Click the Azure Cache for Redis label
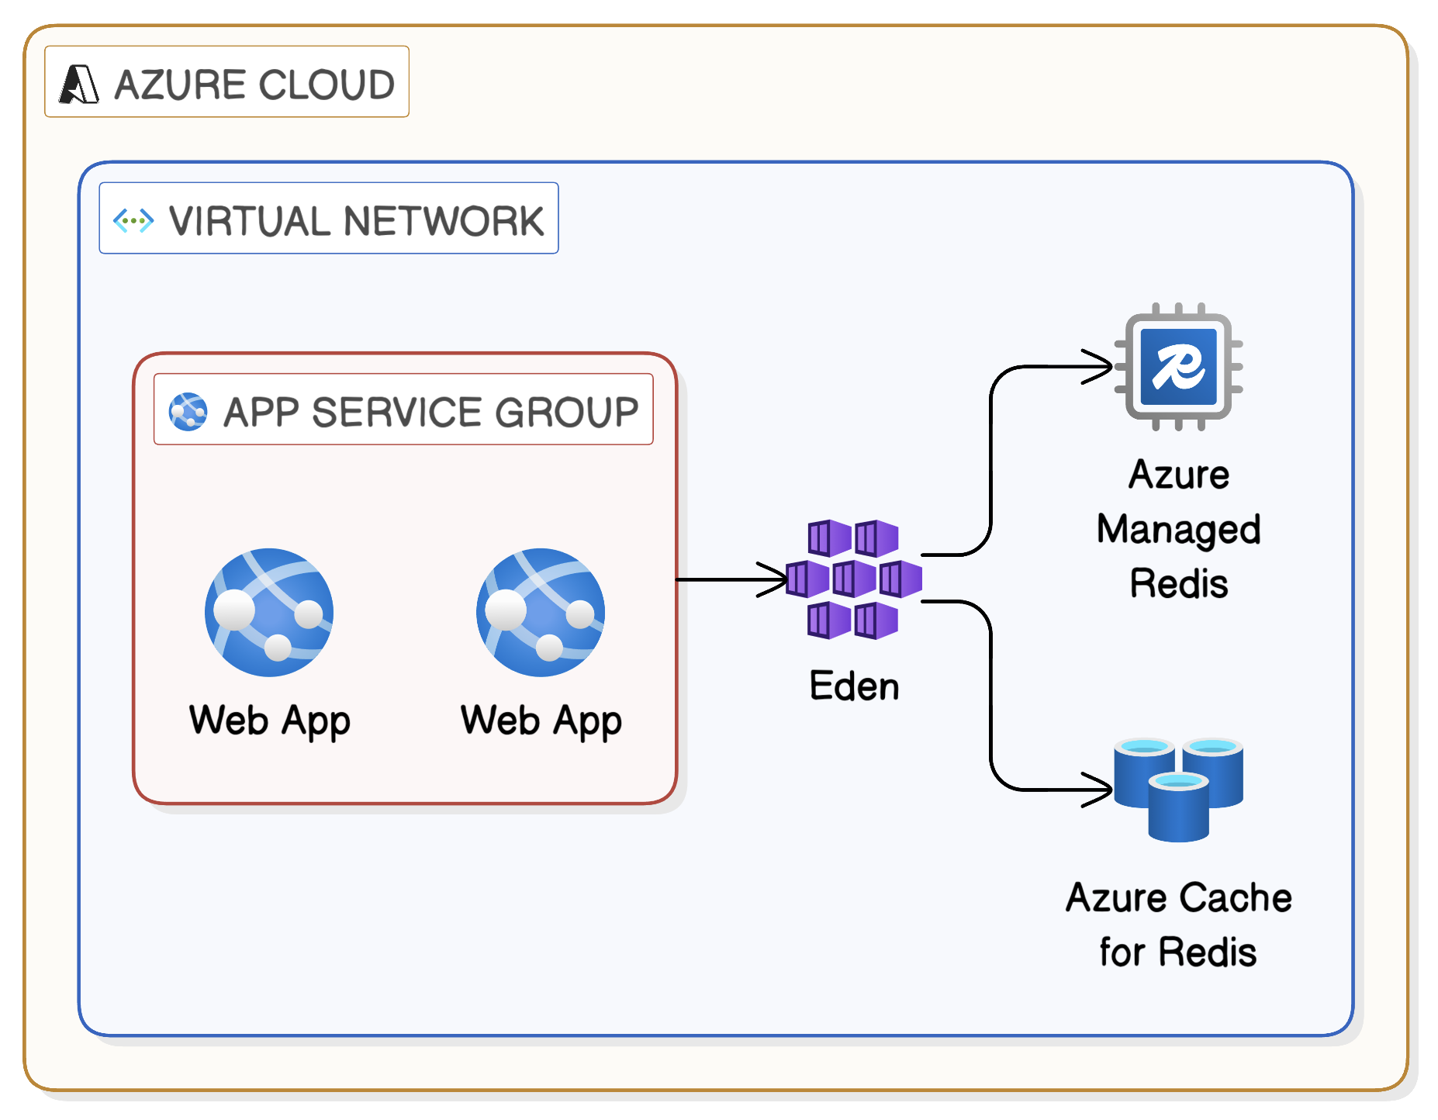The image size is (1438, 1120). pyautogui.click(x=1178, y=925)
